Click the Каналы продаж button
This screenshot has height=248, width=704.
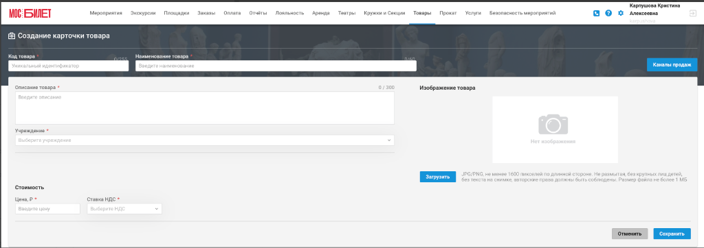[x=672, y=65]
